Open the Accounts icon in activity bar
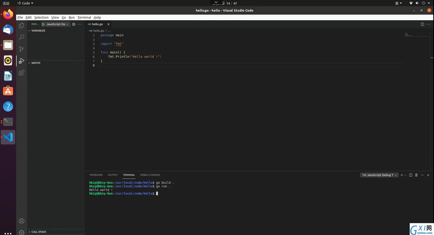 (21, 221)
